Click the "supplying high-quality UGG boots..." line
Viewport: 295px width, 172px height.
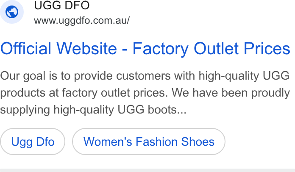(93, 110)
